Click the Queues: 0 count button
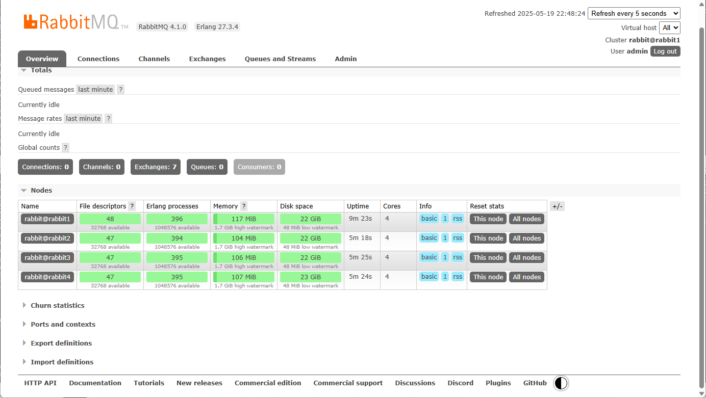706x398 pixels. [207, 167]
